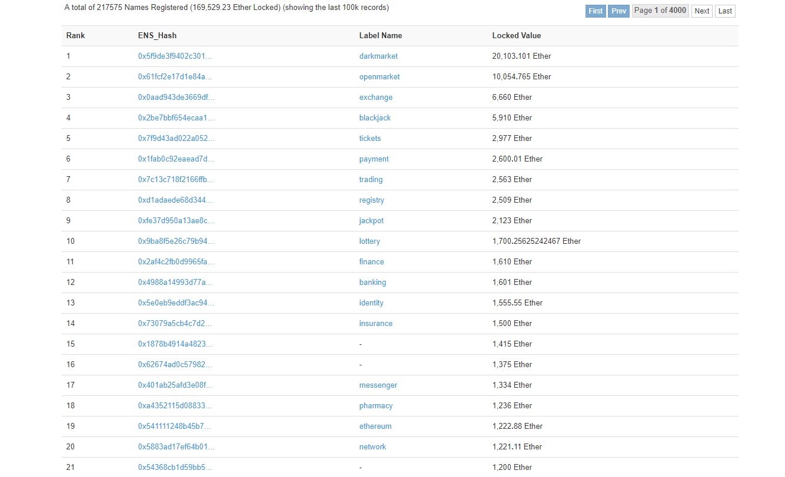Select the 10,054.765 Ether value

coord(521,77)
